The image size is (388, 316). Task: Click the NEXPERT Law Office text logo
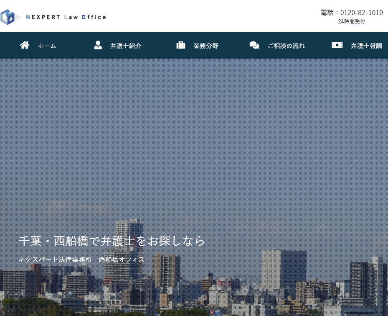[67, 17]
